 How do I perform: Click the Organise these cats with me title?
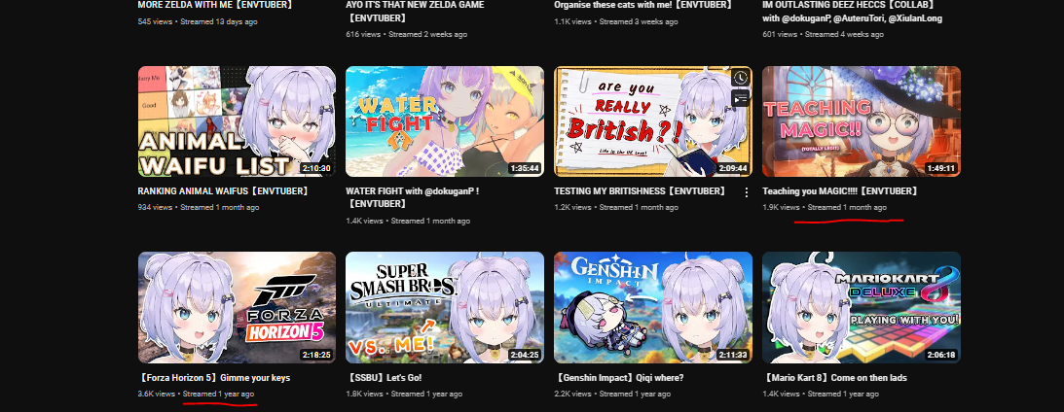[x=644, y=5]
